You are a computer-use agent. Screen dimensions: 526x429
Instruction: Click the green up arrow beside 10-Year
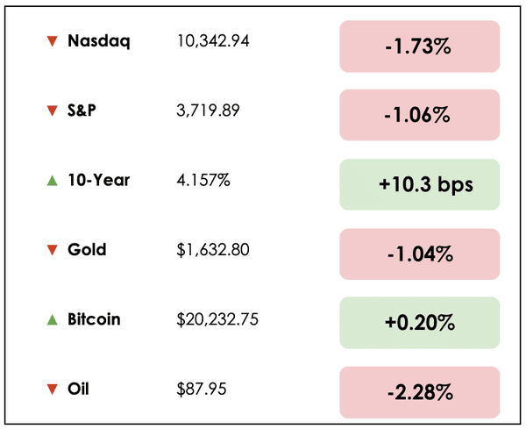[x=52, y=180]
